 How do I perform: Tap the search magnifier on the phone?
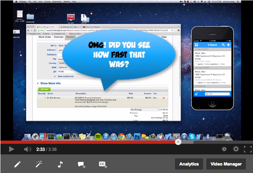(x=223, y=45)
